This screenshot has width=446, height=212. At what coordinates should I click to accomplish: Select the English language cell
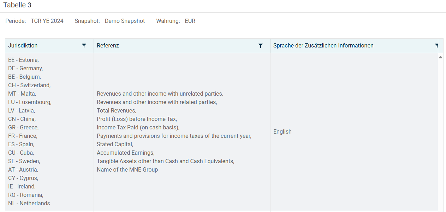283,132
